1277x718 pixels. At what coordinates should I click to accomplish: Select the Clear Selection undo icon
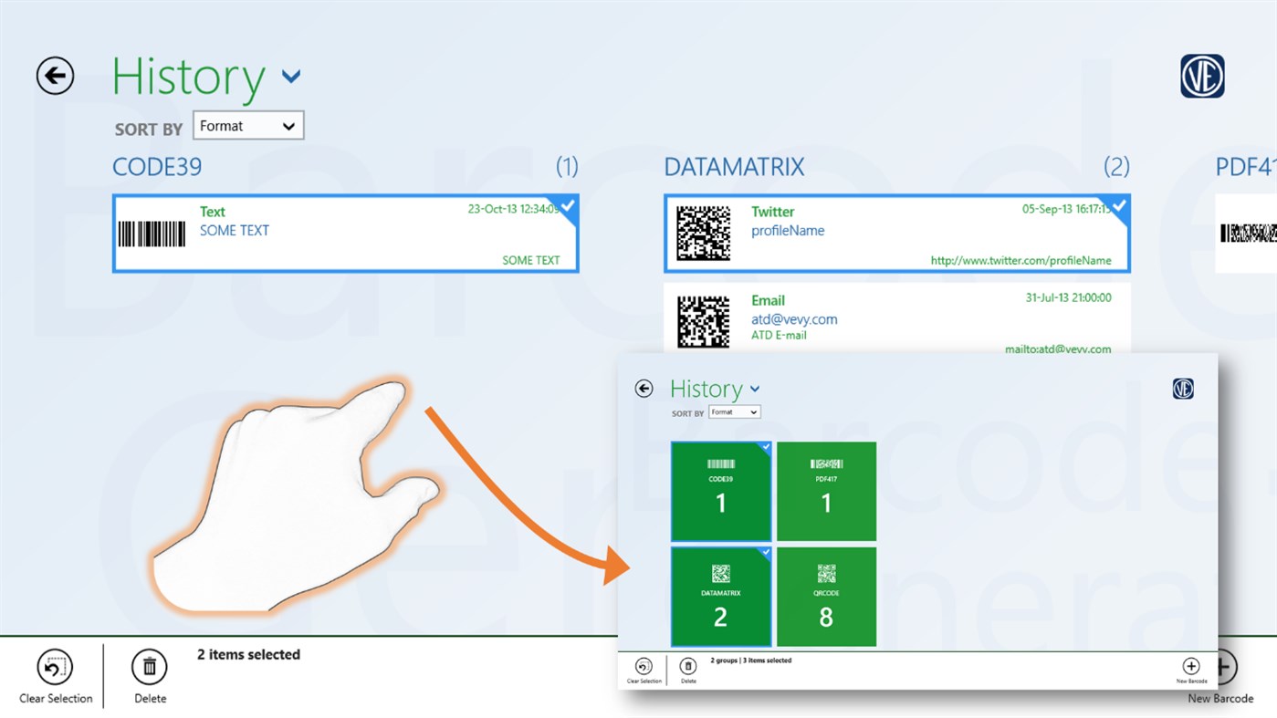tap(54, 666)
